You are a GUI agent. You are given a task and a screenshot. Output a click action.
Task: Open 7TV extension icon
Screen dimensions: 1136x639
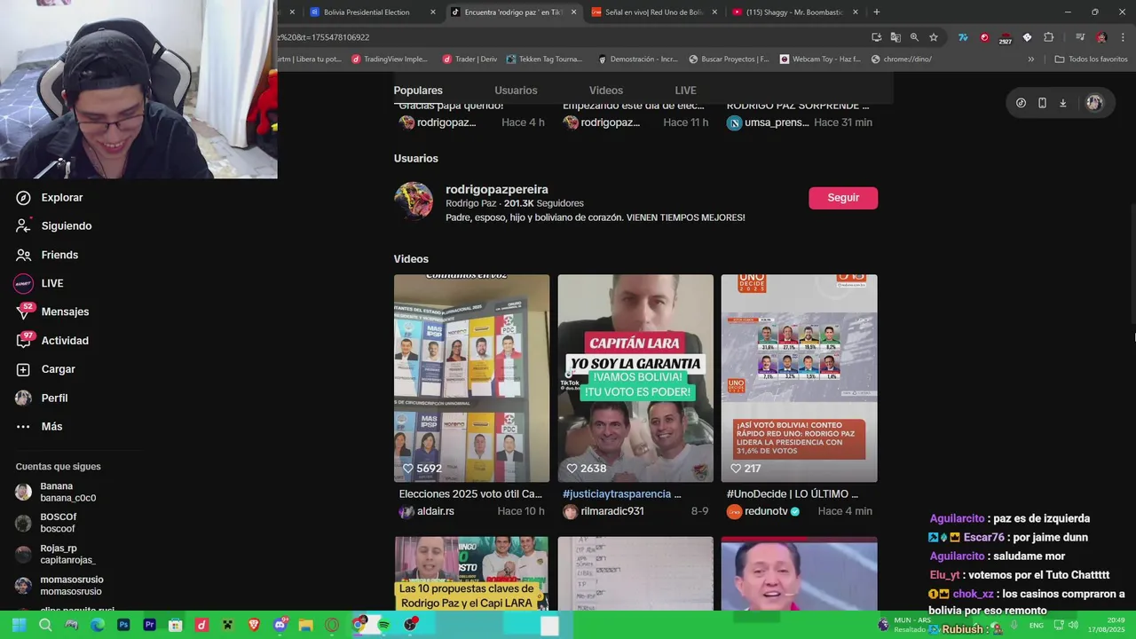[x=963, y=37]
